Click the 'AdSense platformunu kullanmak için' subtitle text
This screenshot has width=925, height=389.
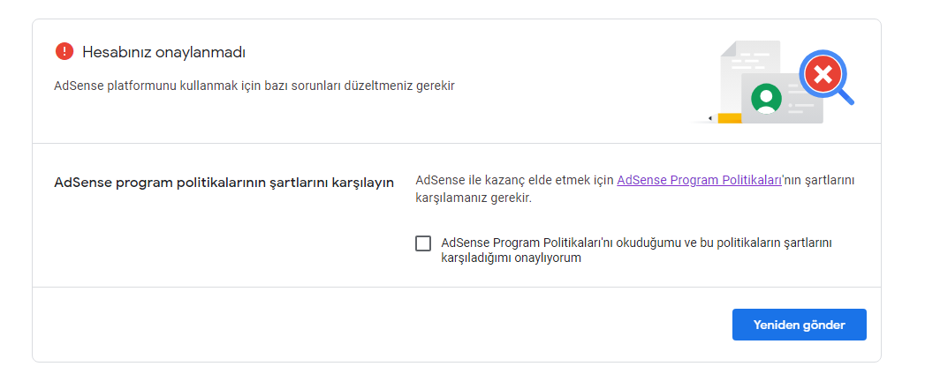tap(254, 86)
